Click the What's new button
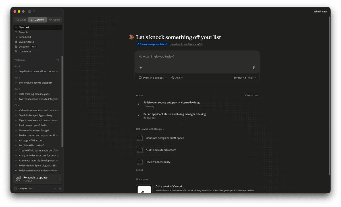Image resolution: width=341 pixels, height=207 pixels. point(320,12)
